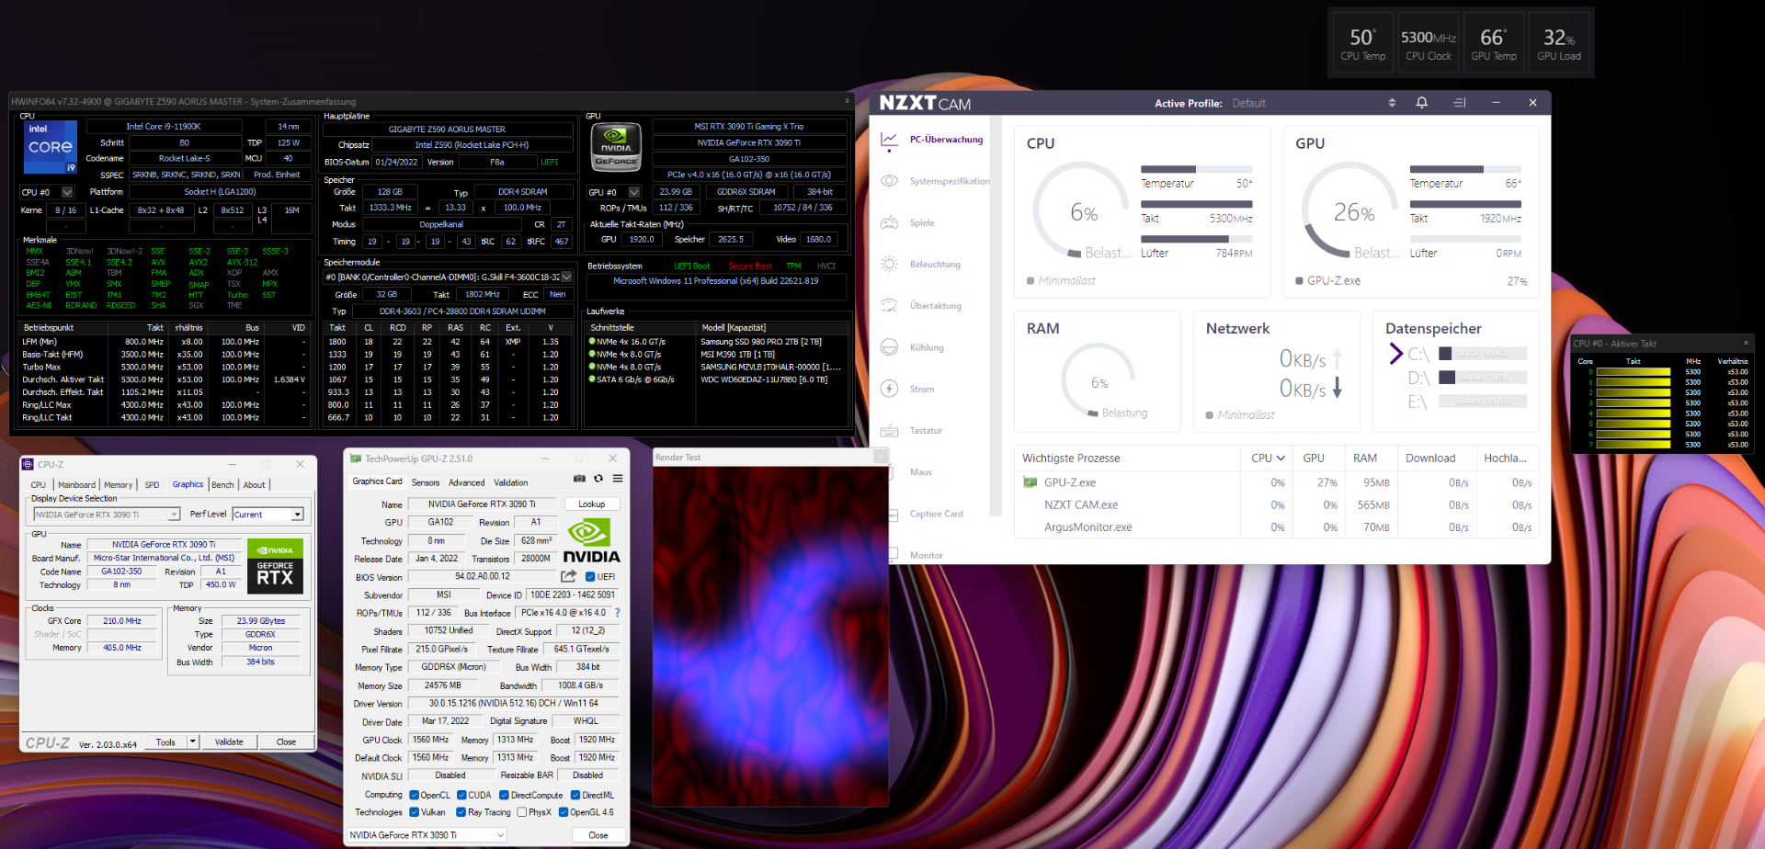
Task: Open Strom power icon in NZXT CAM
Action: click(x=889, y=389)
